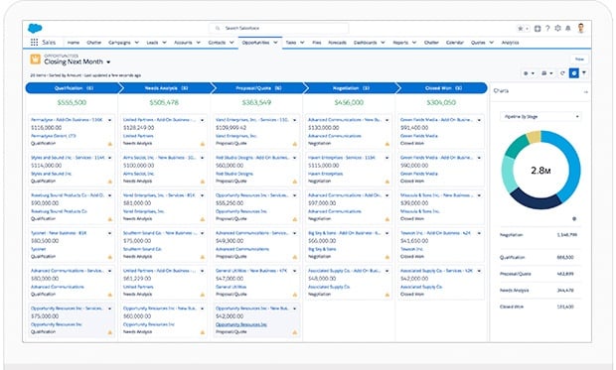
Task: Open Tyconet account link on $80,500.00 card
Action: (38, 249)
